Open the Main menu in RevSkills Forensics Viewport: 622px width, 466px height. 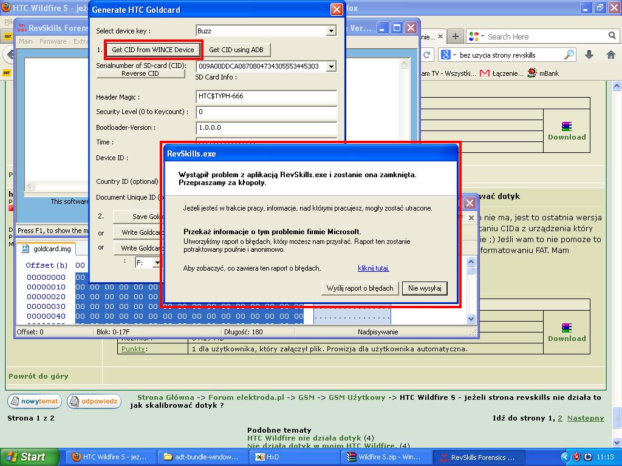(x=26, y=41)
